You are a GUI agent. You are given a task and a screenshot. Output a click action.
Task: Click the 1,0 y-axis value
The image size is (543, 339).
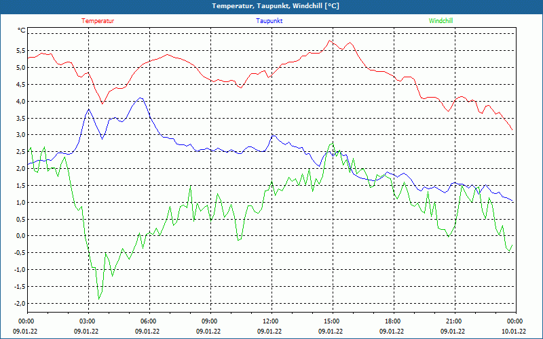(21, 202)
